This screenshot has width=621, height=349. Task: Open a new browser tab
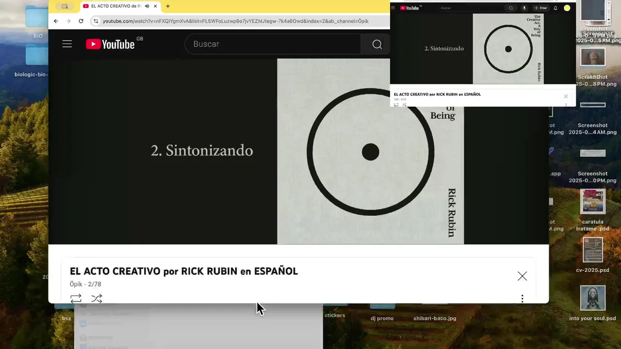168,6
